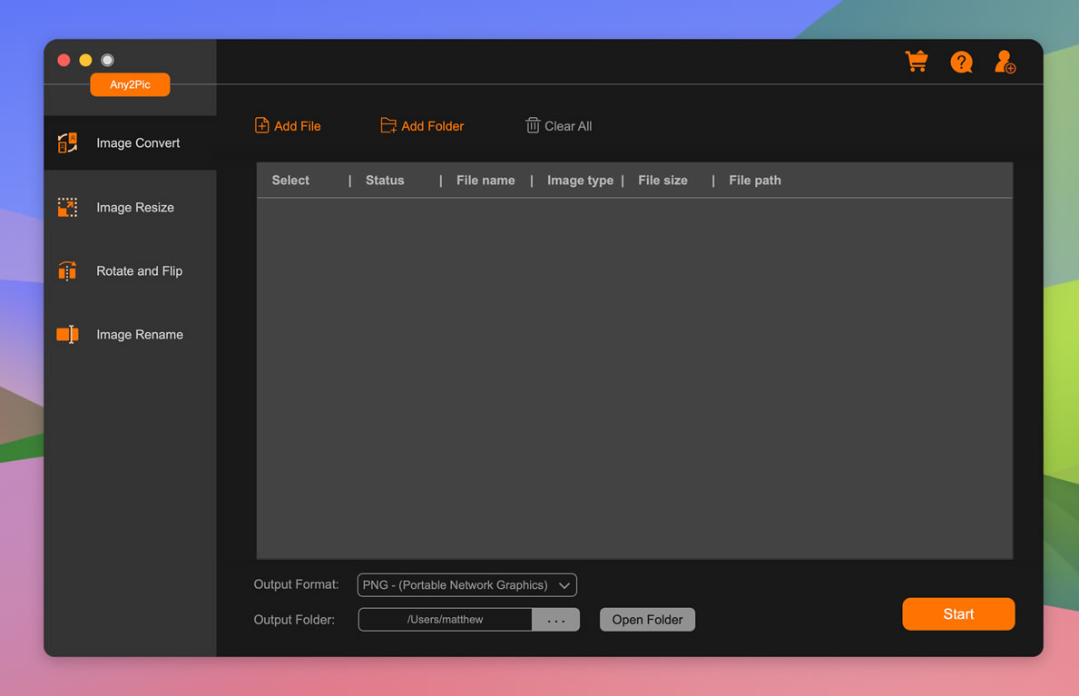Click the Add Folder icon
Image resolution: width=1079 pixels, height=696 pixels.
pos(388,125)
